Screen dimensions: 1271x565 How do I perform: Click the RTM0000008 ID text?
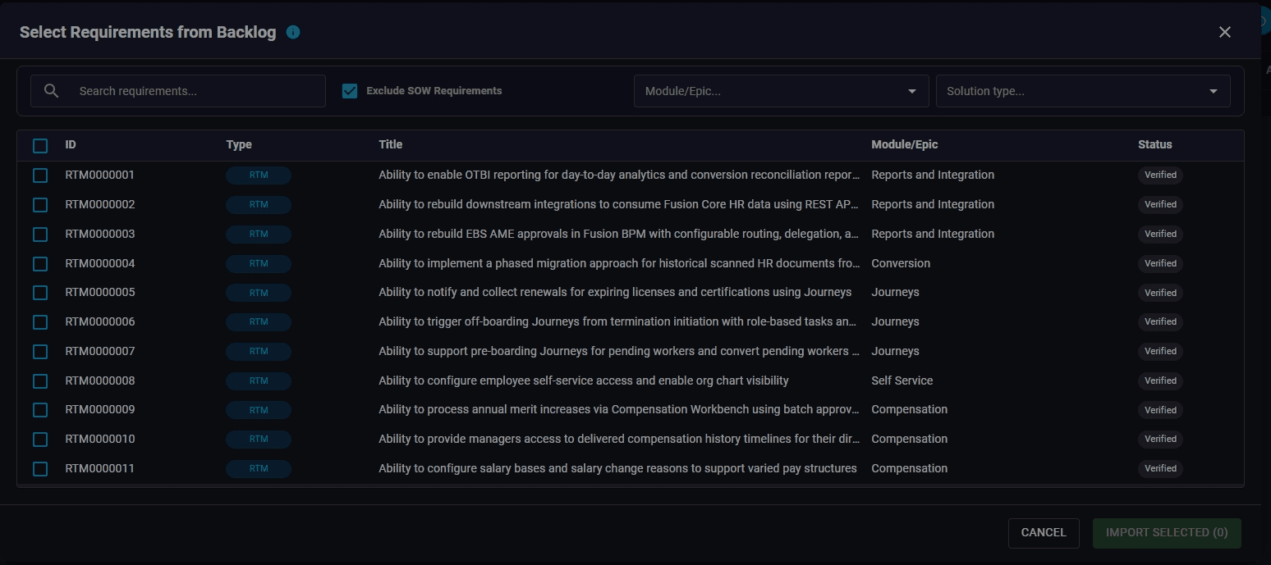point(100,380)
